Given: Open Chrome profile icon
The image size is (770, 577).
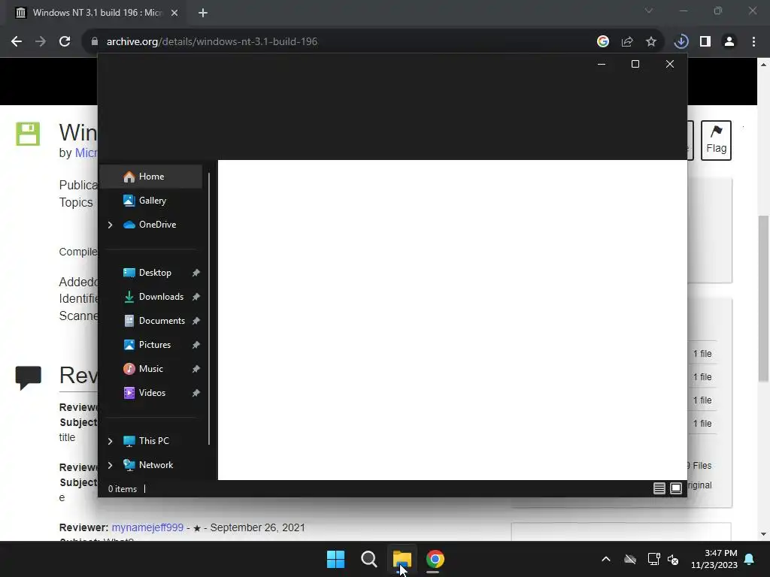Looking at the screenshot, I should [729, 42].
